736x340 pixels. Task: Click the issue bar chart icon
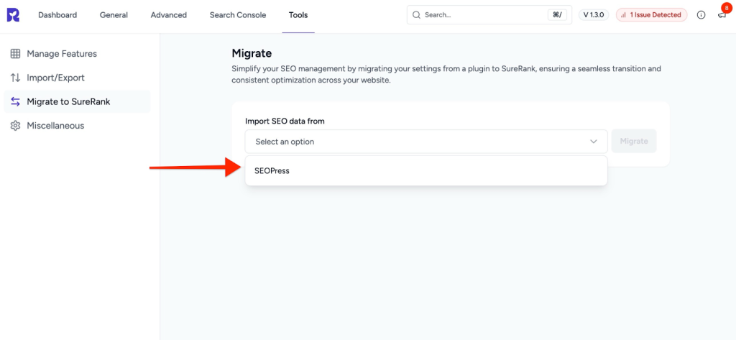[x=623, y=15]
